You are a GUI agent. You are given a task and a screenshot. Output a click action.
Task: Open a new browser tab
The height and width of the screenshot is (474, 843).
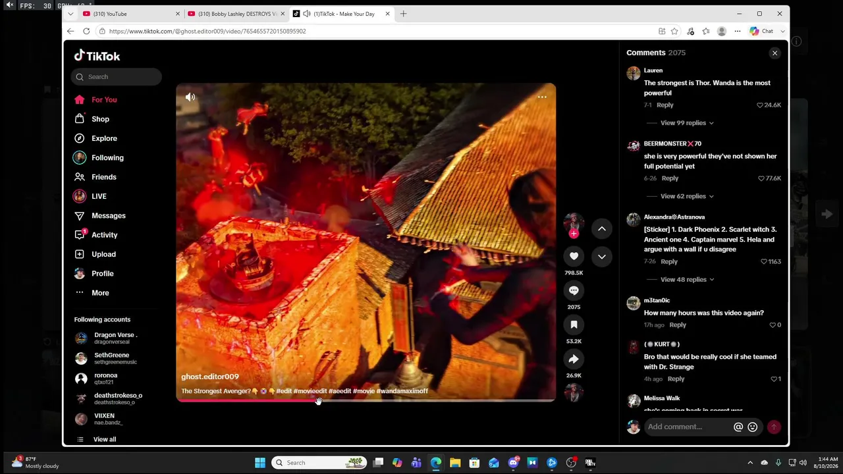(x=403, y=14)
